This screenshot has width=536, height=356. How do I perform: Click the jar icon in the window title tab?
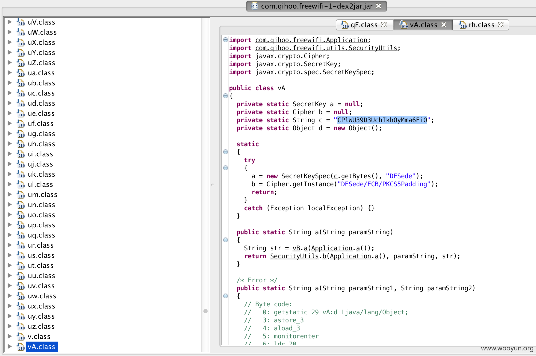click(255, 6)
